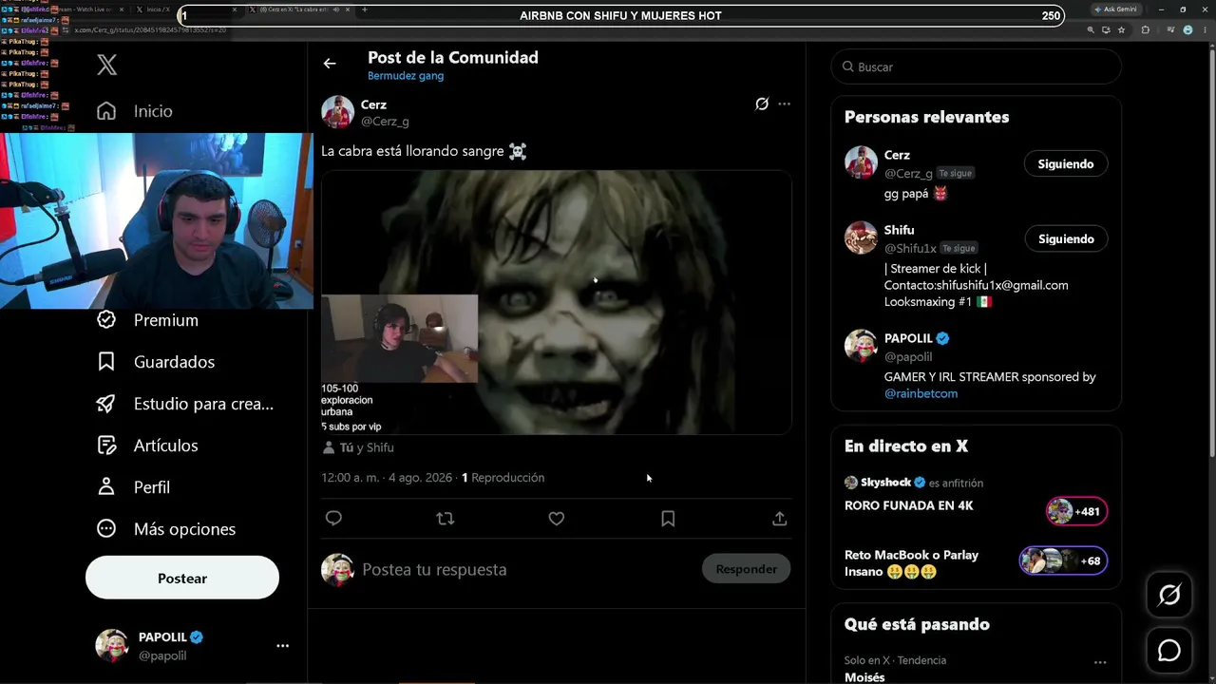Click the Postear button
This screenshot has height=684, width=1216.
pyautogui.click(x=182, y=578)
